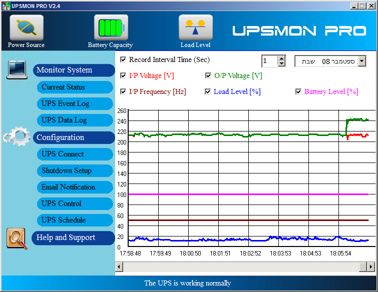Open the Load Level balance icon
378x292 pixels.
point(196,27)
